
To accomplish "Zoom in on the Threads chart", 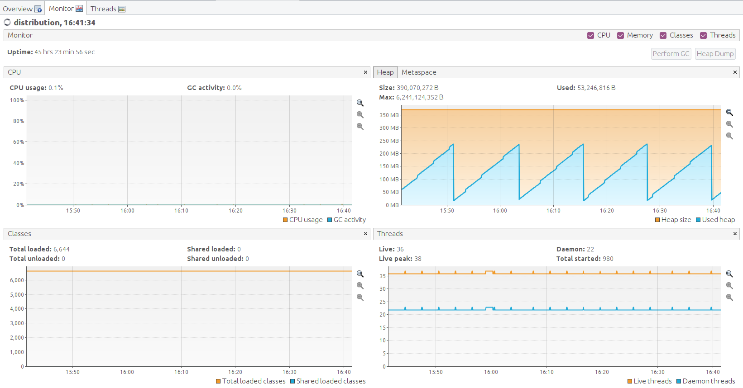I will point(729,286).
